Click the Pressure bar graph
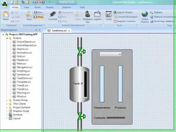Image resolution: width=176 pixels, height=132 pixels. 120,84
